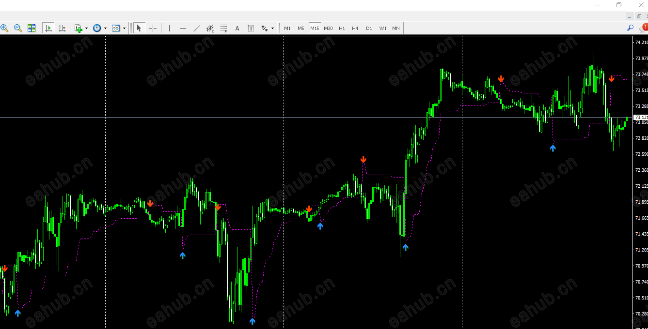Click the current price label 73.12

[641, 118]
